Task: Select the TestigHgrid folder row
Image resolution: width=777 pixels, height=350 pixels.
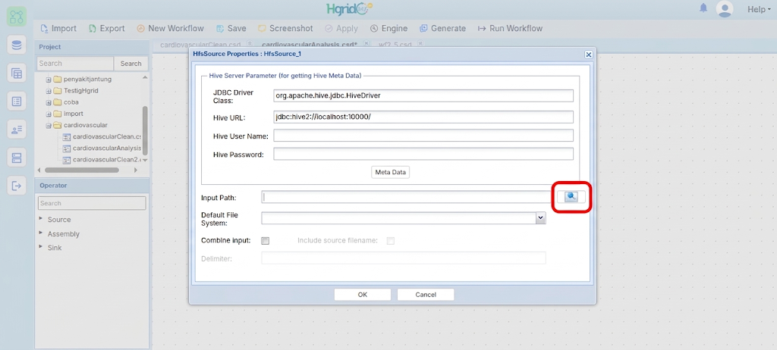Action: point(75,91)
